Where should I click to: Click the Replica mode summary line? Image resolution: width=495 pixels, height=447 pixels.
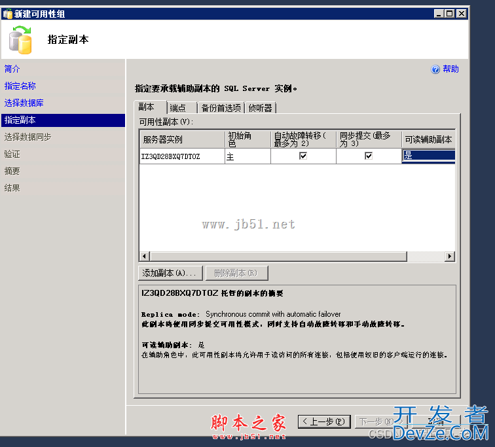click(x=241, y=314)
